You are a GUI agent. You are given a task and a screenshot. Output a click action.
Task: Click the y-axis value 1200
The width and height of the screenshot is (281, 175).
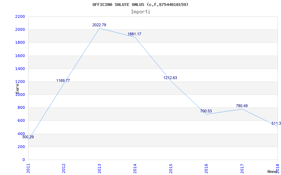point(20,82)
